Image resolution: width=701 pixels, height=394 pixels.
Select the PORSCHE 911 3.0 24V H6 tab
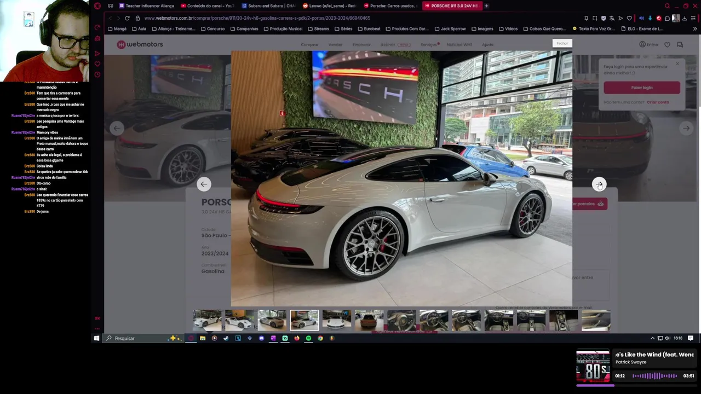pos(451,5)
